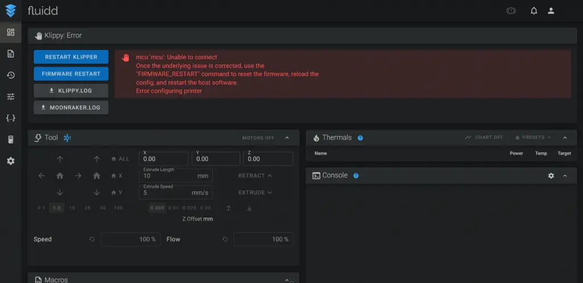Click the Retract button
The width and height of the screenshot is (583, 283).
point(255,176)
